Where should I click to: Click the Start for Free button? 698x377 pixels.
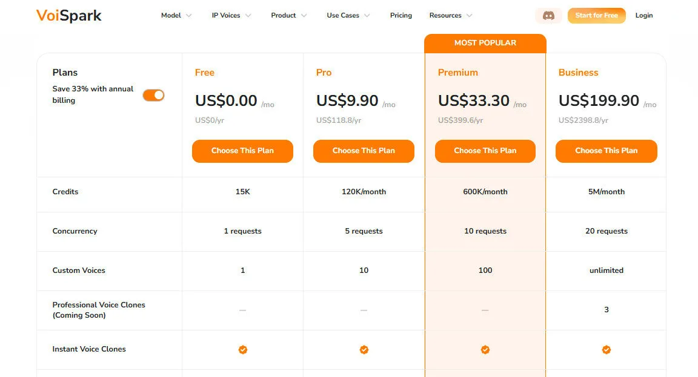click(596, 16)
